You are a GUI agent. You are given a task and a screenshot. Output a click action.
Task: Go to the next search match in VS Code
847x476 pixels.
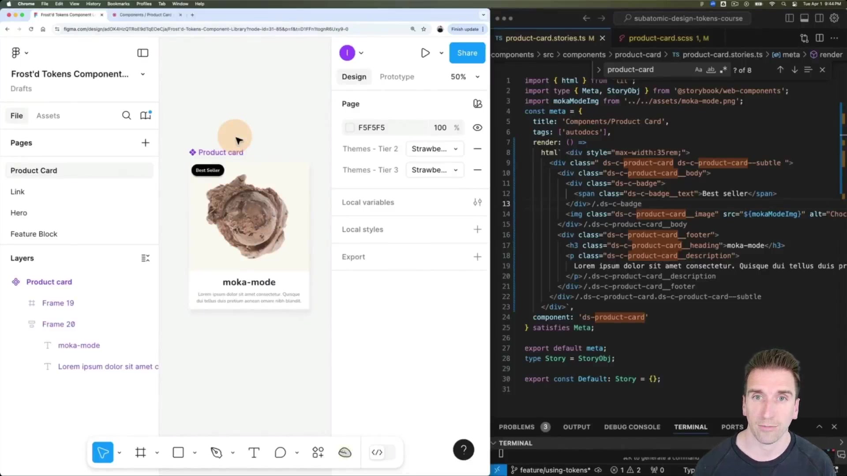point(795,70)
